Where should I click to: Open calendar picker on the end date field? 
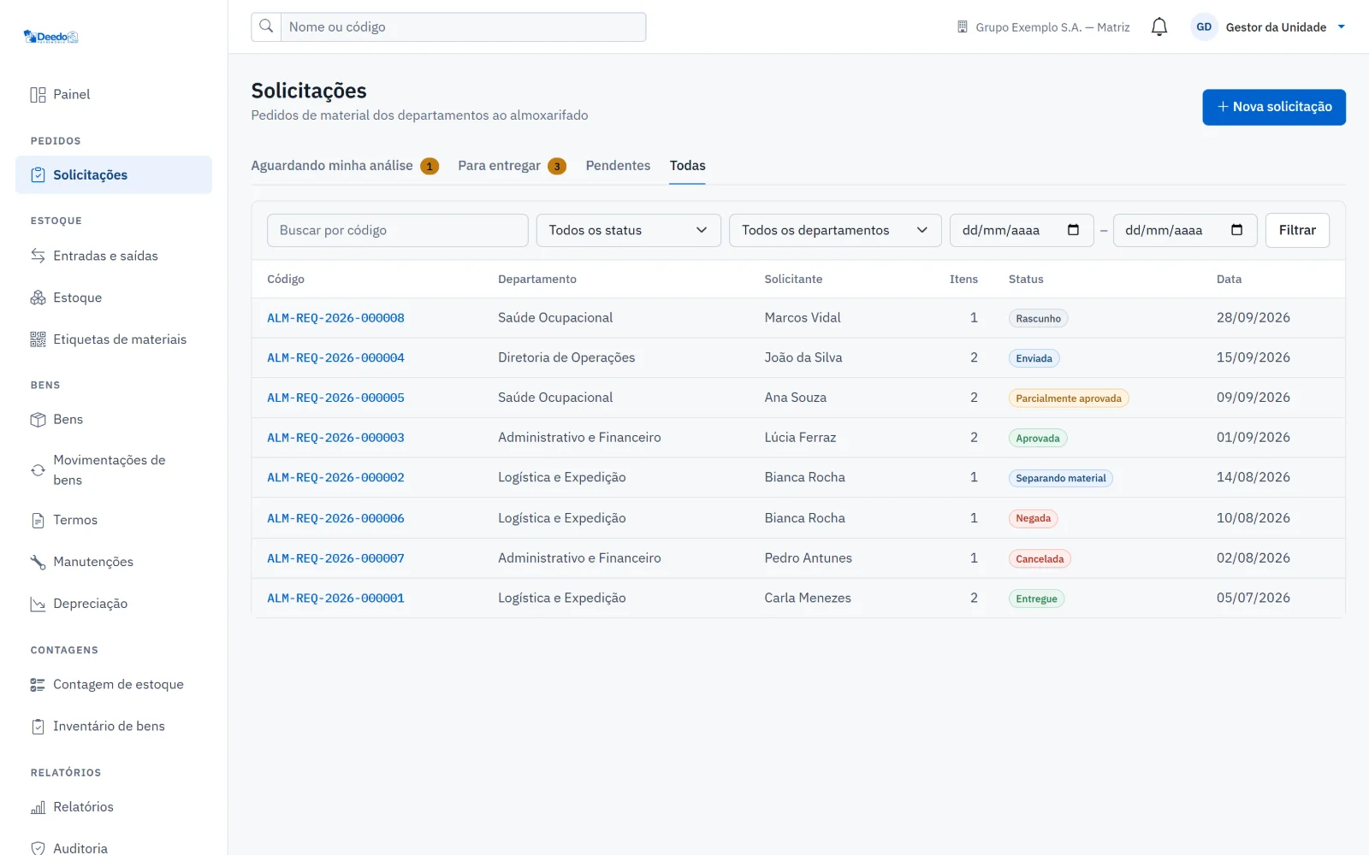pos(1236,230)
